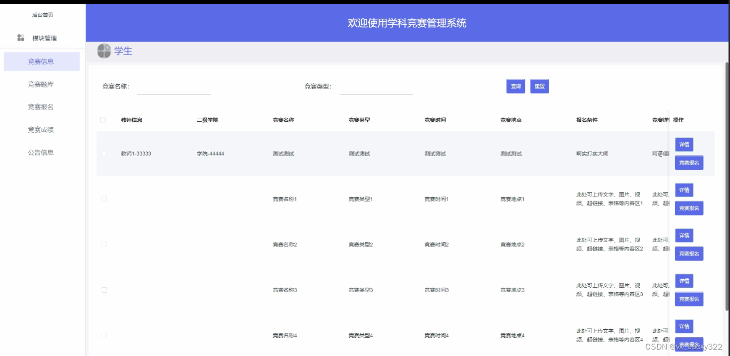Screen dimensions: 730x356
Task: Click the cell 教师1-33333
Action: coord(136,153)
